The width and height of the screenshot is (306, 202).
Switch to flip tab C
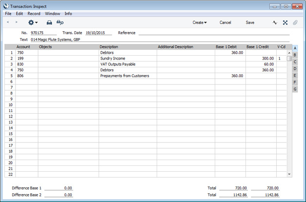click(x=295, y=62)
